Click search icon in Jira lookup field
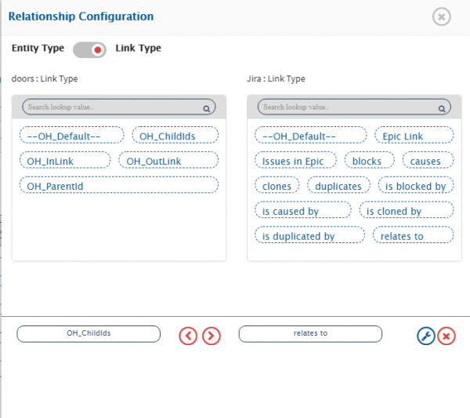 click(441, 108)
